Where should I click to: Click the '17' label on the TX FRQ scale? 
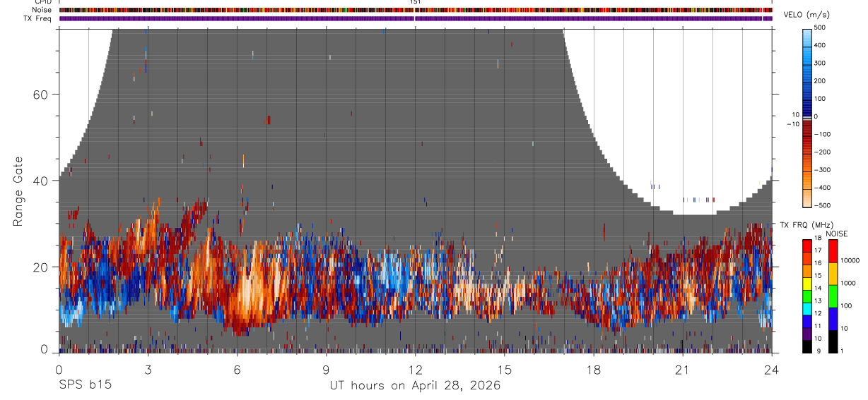point(819,250)
